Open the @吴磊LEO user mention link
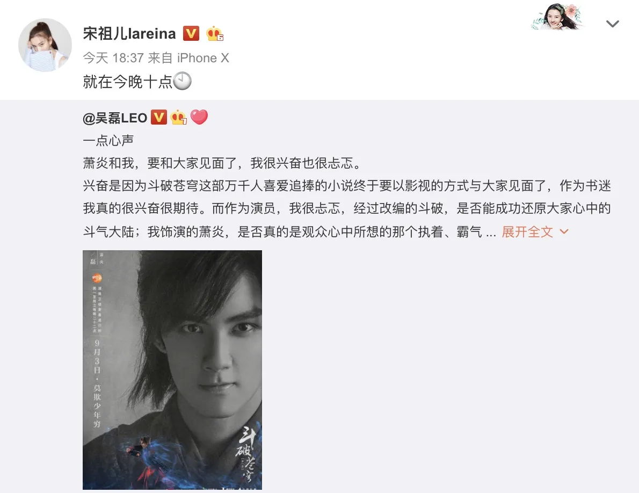This screenshot has width=639, height=493. click(115, 118)
